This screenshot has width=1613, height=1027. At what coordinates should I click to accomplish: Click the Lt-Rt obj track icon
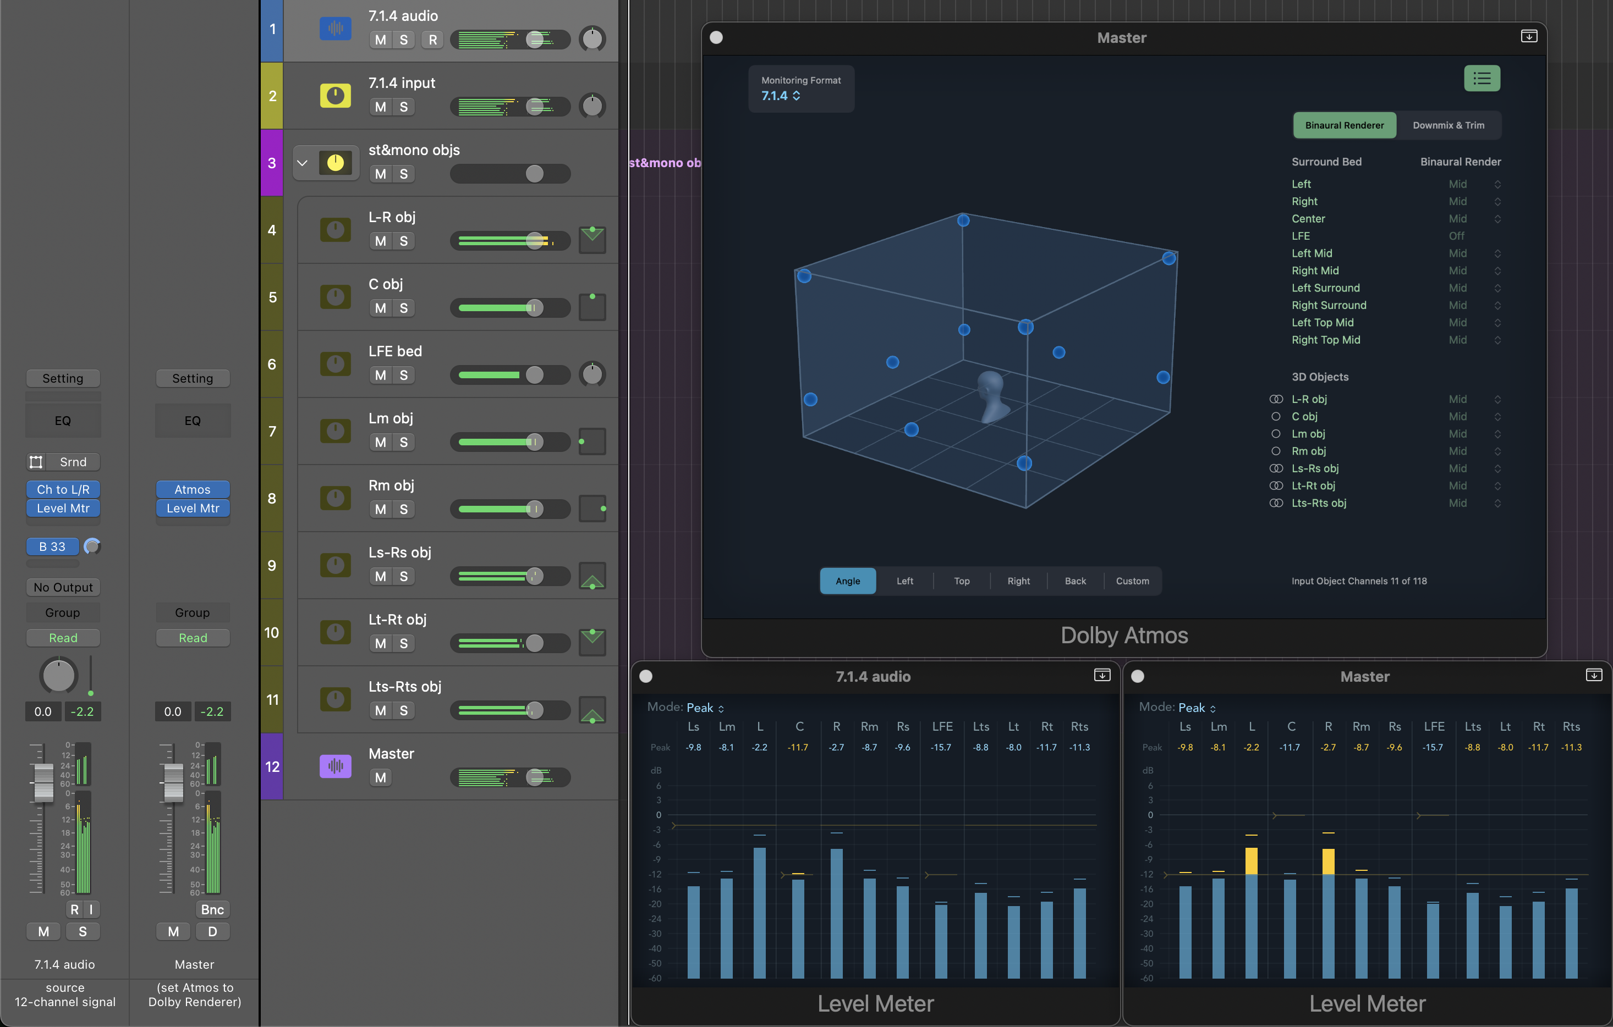coord(336,631)
